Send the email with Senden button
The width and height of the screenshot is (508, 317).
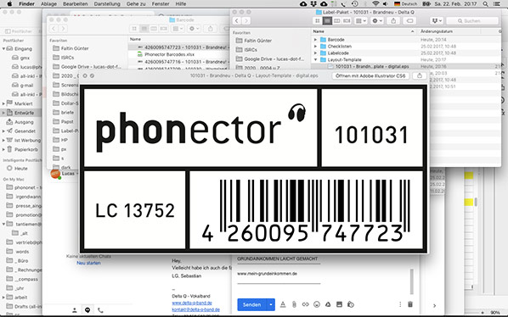252,304
